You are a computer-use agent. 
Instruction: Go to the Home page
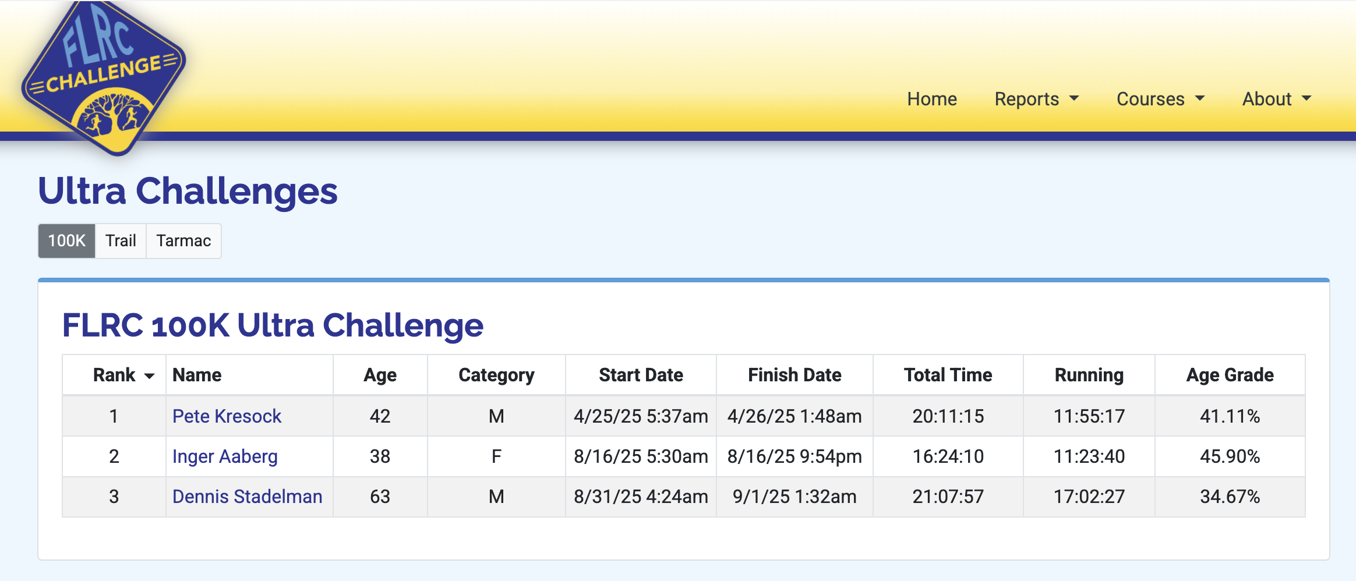coord(931,99)
